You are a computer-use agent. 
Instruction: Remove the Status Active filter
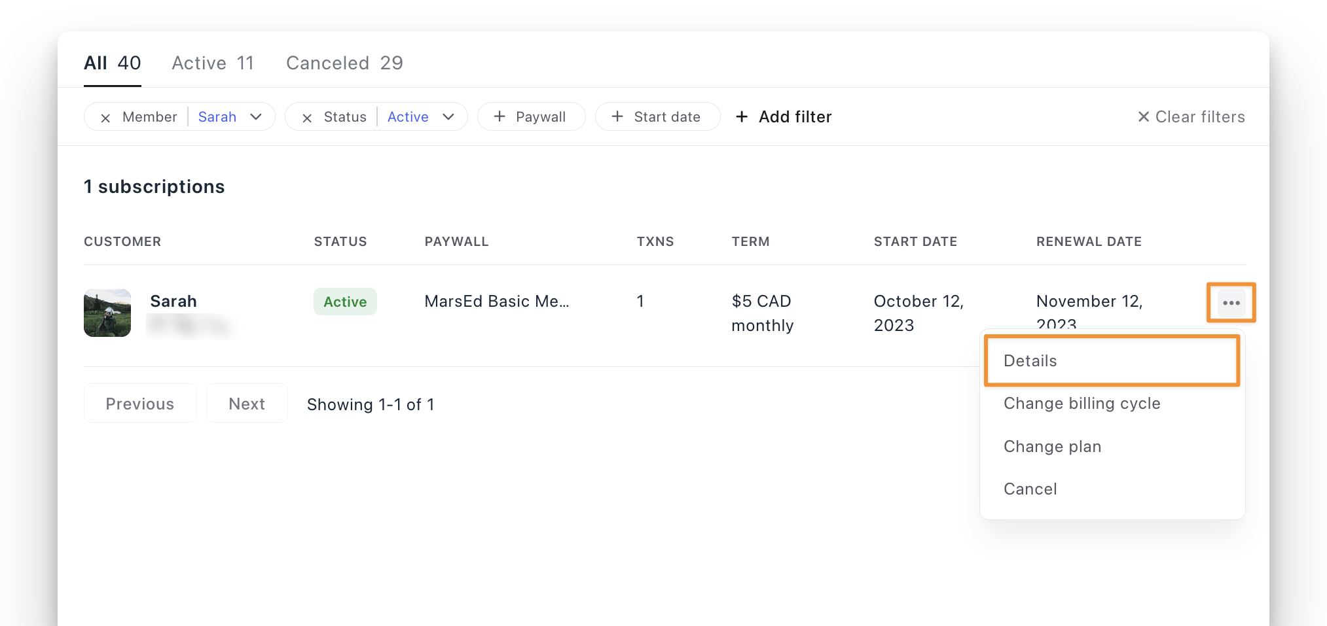click(x=308, y=116)
